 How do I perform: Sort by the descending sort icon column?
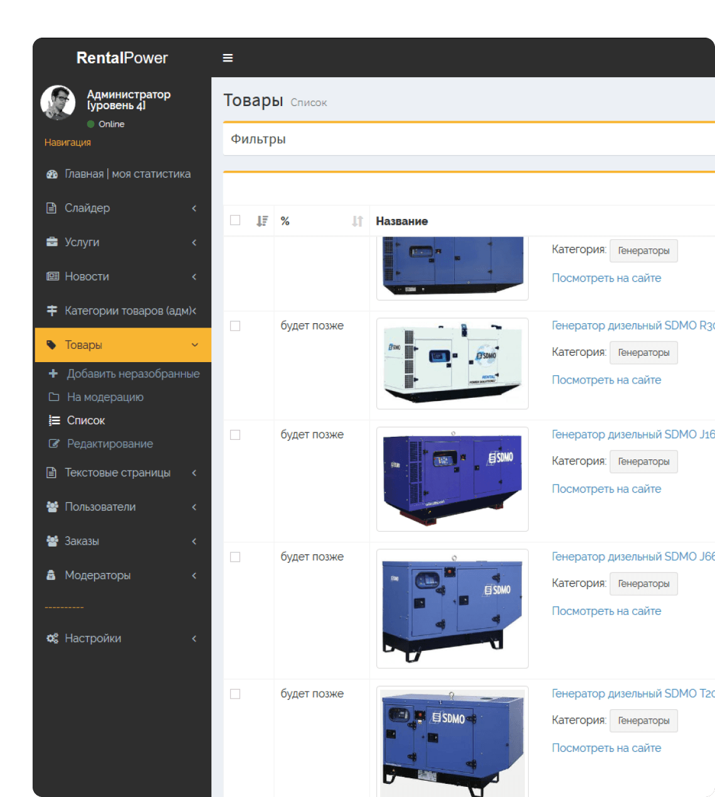pyautogui.click(x=262, y=221)
